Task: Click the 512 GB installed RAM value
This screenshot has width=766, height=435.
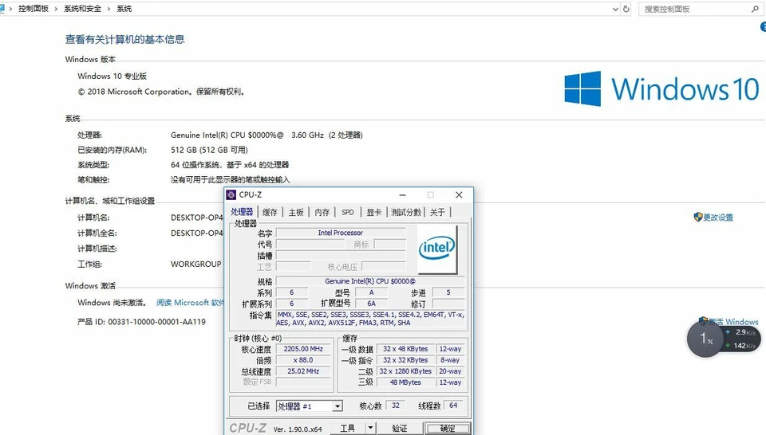Action: (209, 150)
